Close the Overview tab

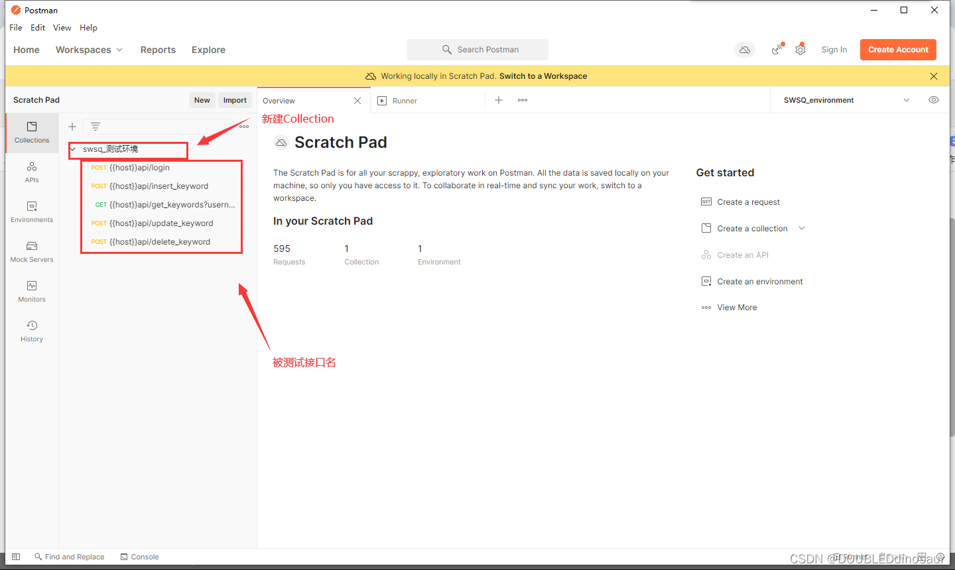pos(357,101)
